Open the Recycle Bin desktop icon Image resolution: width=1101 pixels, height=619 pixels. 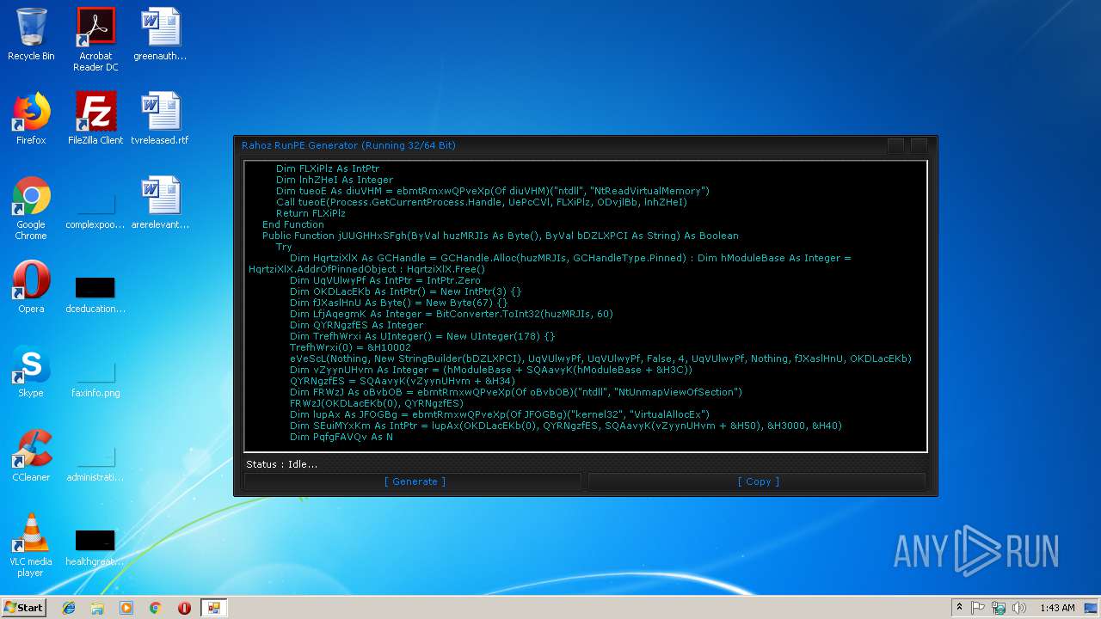pyautogui.click(x=31, y=34)
